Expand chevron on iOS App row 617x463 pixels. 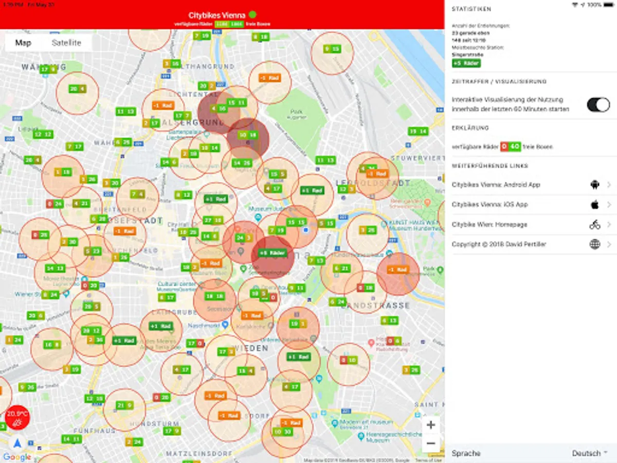[x=609, y=205]
